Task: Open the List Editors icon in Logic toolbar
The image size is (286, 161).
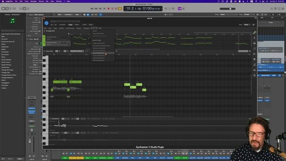Action: click(272, 8)
